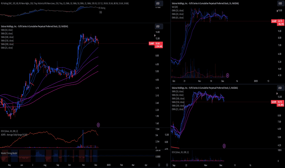
Task: Click Apr on the daily time axis
Action: [x=146, y=165]
